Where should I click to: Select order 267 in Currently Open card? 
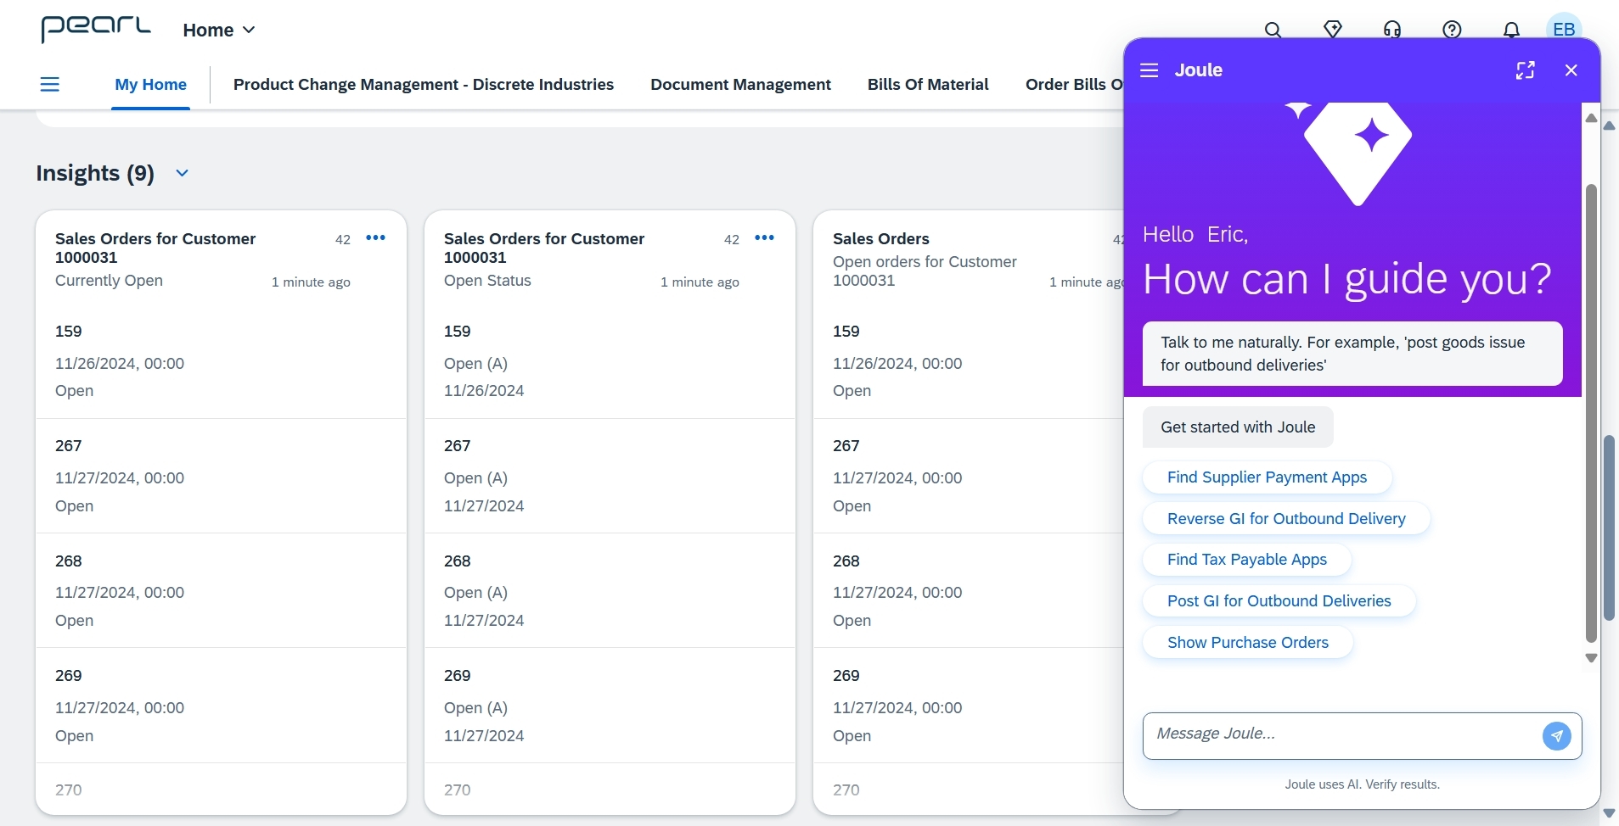pos(221,476)
